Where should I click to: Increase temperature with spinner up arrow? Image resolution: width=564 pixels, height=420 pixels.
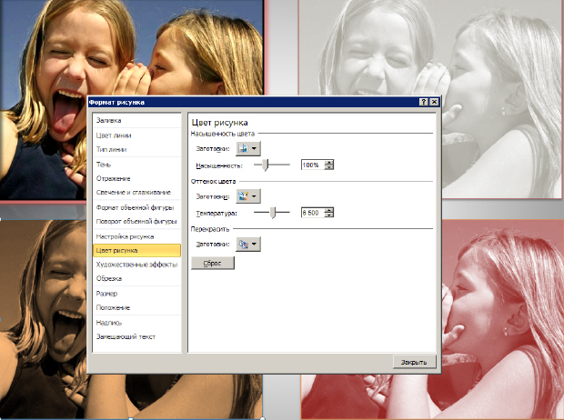[x=329, y=210]
